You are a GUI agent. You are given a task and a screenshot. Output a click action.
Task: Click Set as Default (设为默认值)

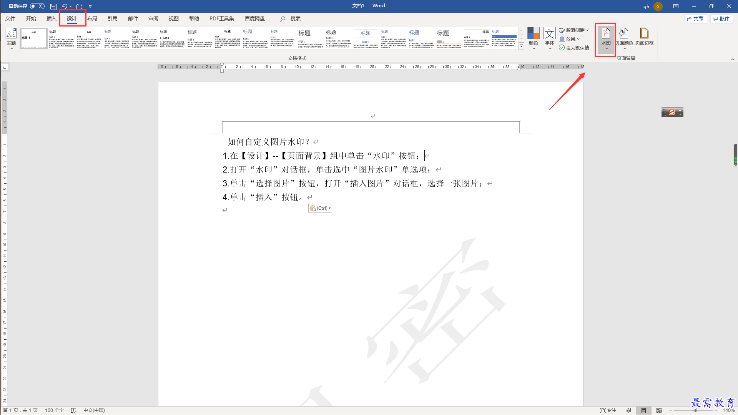[x=574, y=48]
